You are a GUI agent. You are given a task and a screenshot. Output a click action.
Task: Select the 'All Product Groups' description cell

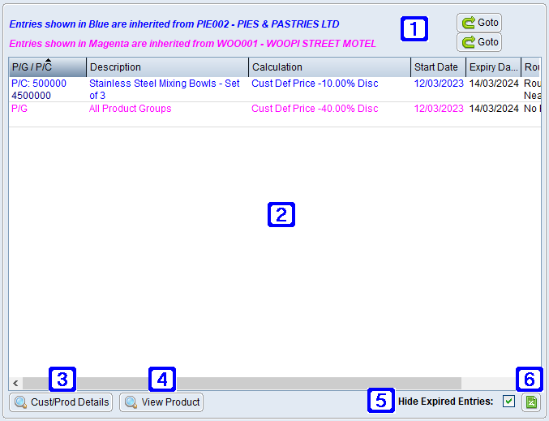(x=167, y=114)
